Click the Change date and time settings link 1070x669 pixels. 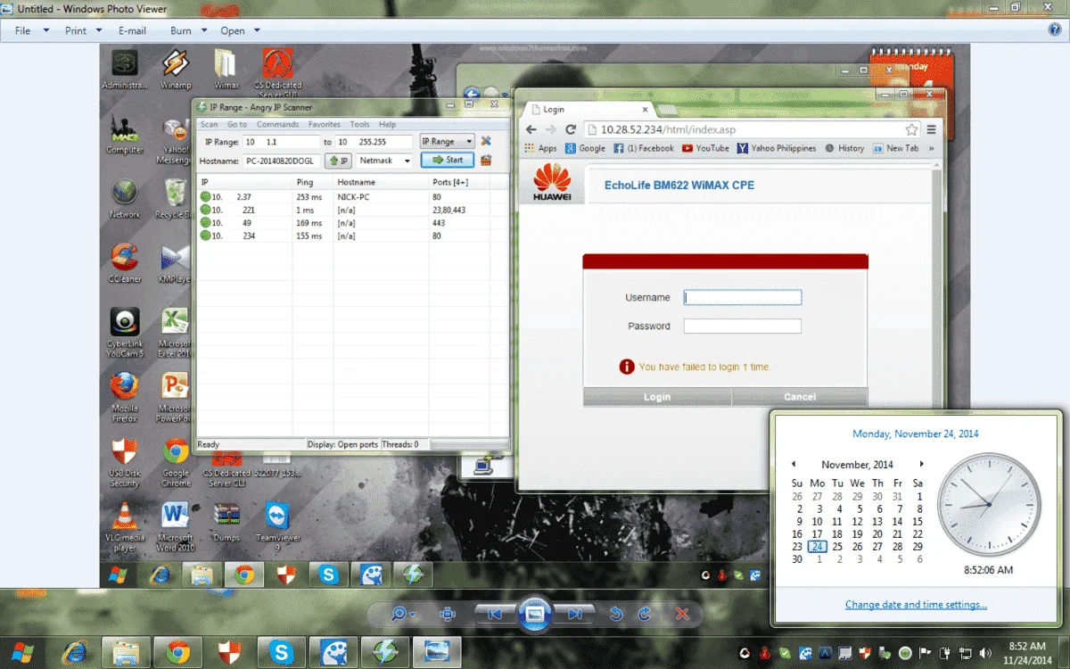tap(916, 605)
